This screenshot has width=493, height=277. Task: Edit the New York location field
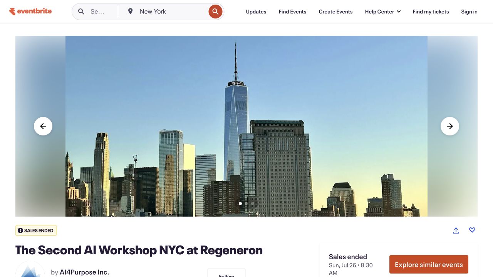(x=171, y=12)
